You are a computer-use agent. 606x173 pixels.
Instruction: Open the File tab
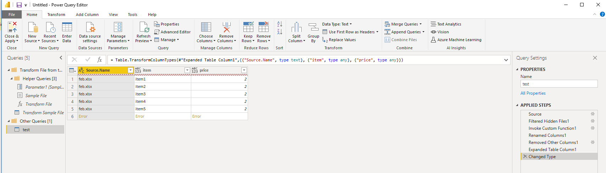click(x=12, y=15)
